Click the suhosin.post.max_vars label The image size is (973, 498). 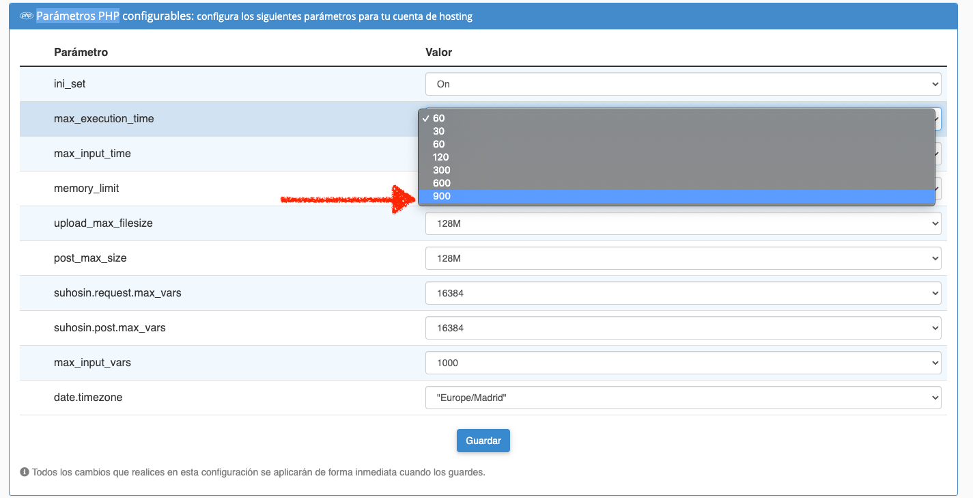pos(110,328)
